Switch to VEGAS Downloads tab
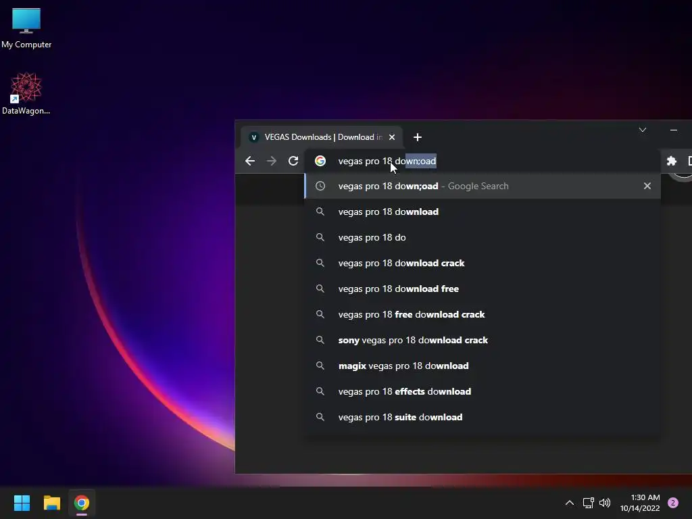Viewport: 692px width, 519px height. click(322, 137)
